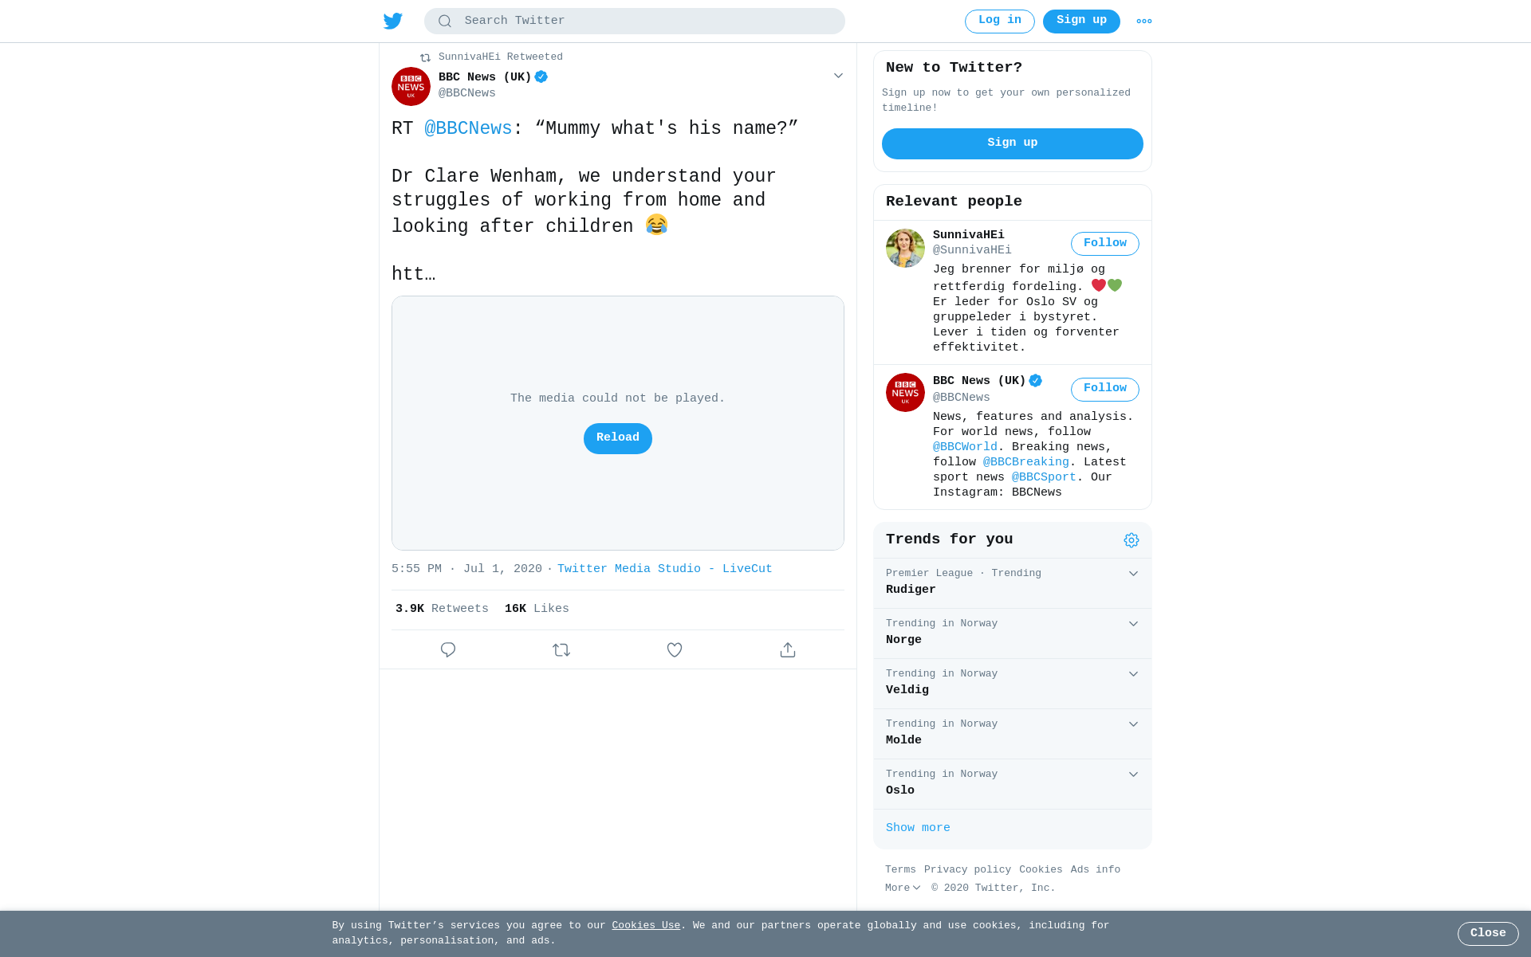Expand the footer More menu

click(x=903, y=888)
